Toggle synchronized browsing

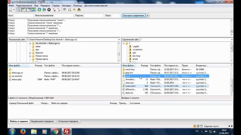point(74,10)
